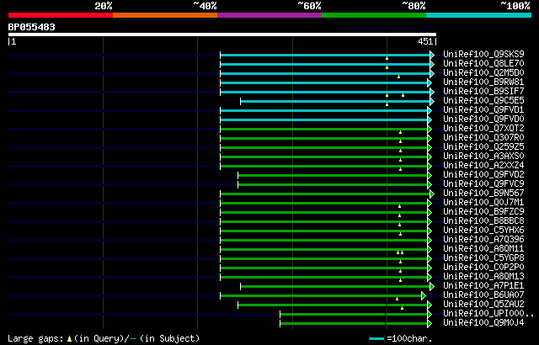Image resolution: width=539 pixels, height=345 pixels.
Task: Click the UniRef100_Q9FVD2 label
Action: click(x=483, y=175)
